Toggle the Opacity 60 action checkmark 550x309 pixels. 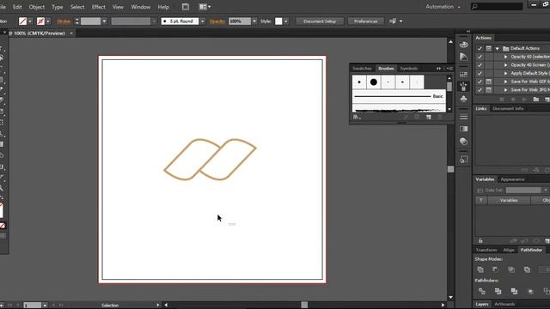click(480, 57)
